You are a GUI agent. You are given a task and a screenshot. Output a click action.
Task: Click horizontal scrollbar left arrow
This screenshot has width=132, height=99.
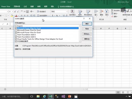[x=87, y=89]
